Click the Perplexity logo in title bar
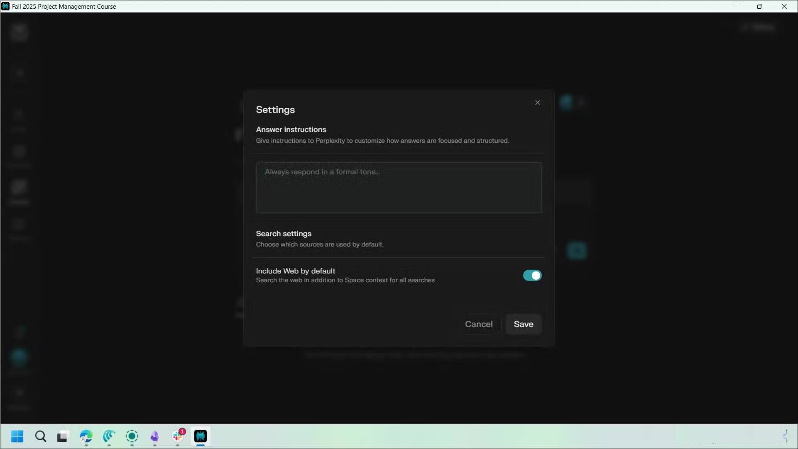This screenshot has width=798, height=449. click(x=5, y=6)
